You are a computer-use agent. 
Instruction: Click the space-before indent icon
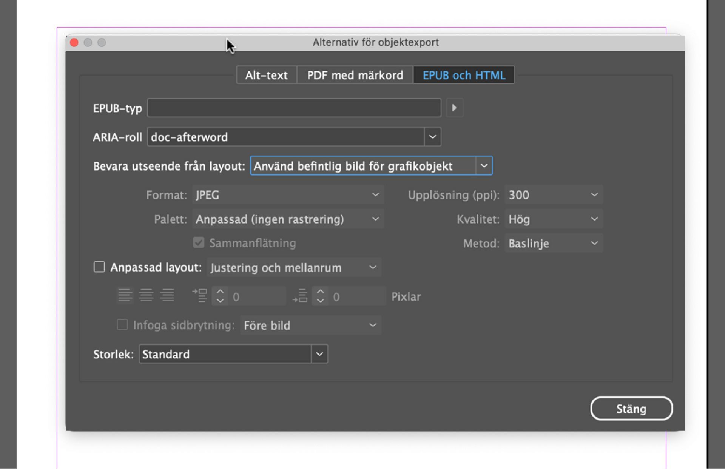coord(200,296)
